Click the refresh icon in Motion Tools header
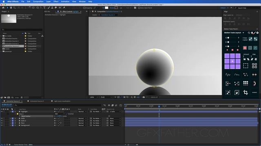This screenshot has height=146, width=261. tap(249, 33)
